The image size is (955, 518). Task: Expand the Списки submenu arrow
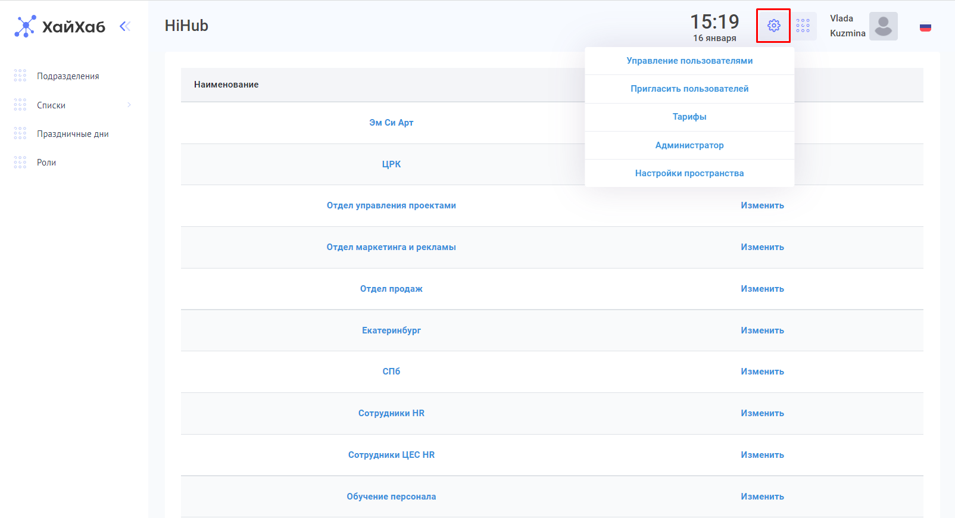[x=129, y=105]
